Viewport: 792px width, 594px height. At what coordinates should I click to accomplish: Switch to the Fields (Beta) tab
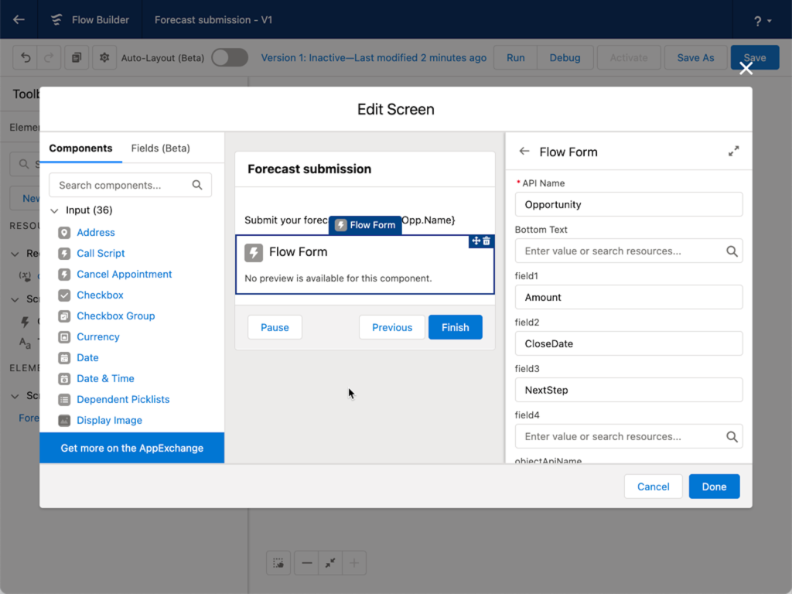(160, 148)
